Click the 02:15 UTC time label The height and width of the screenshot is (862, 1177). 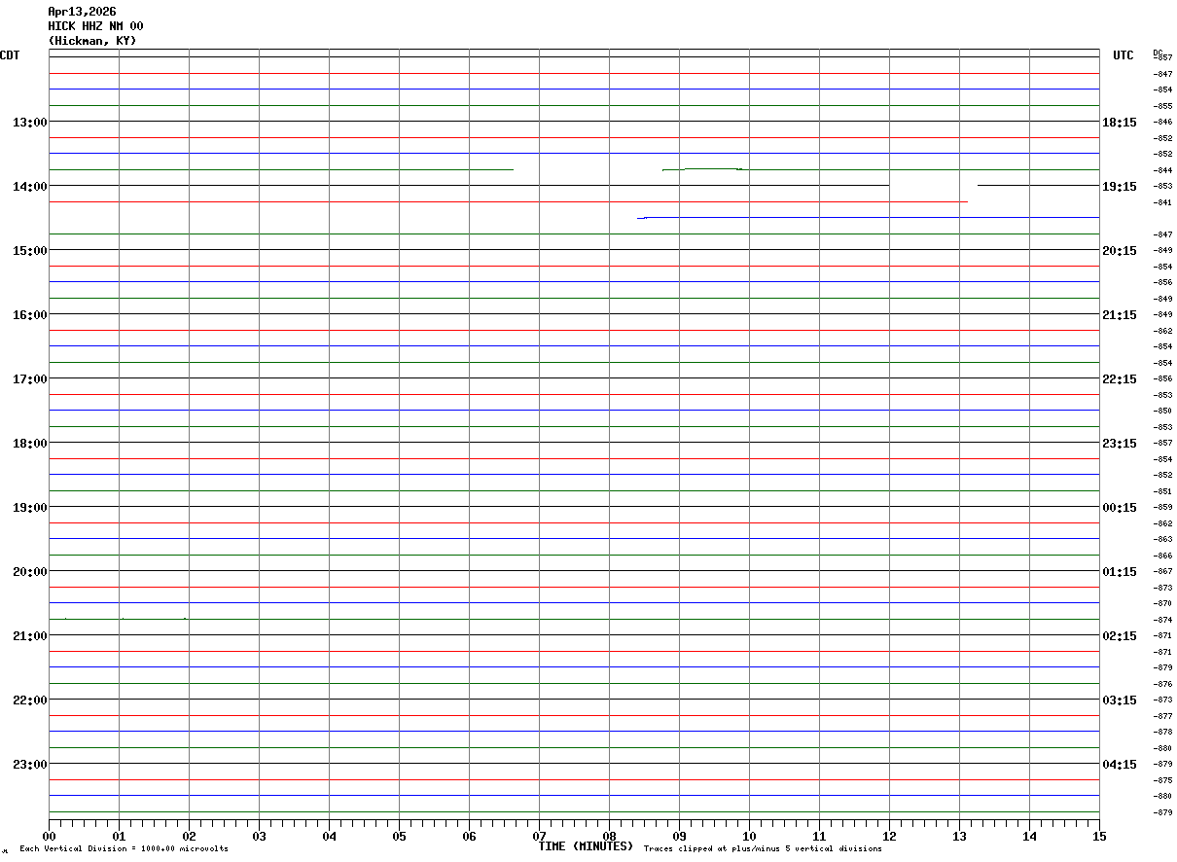1120,635
